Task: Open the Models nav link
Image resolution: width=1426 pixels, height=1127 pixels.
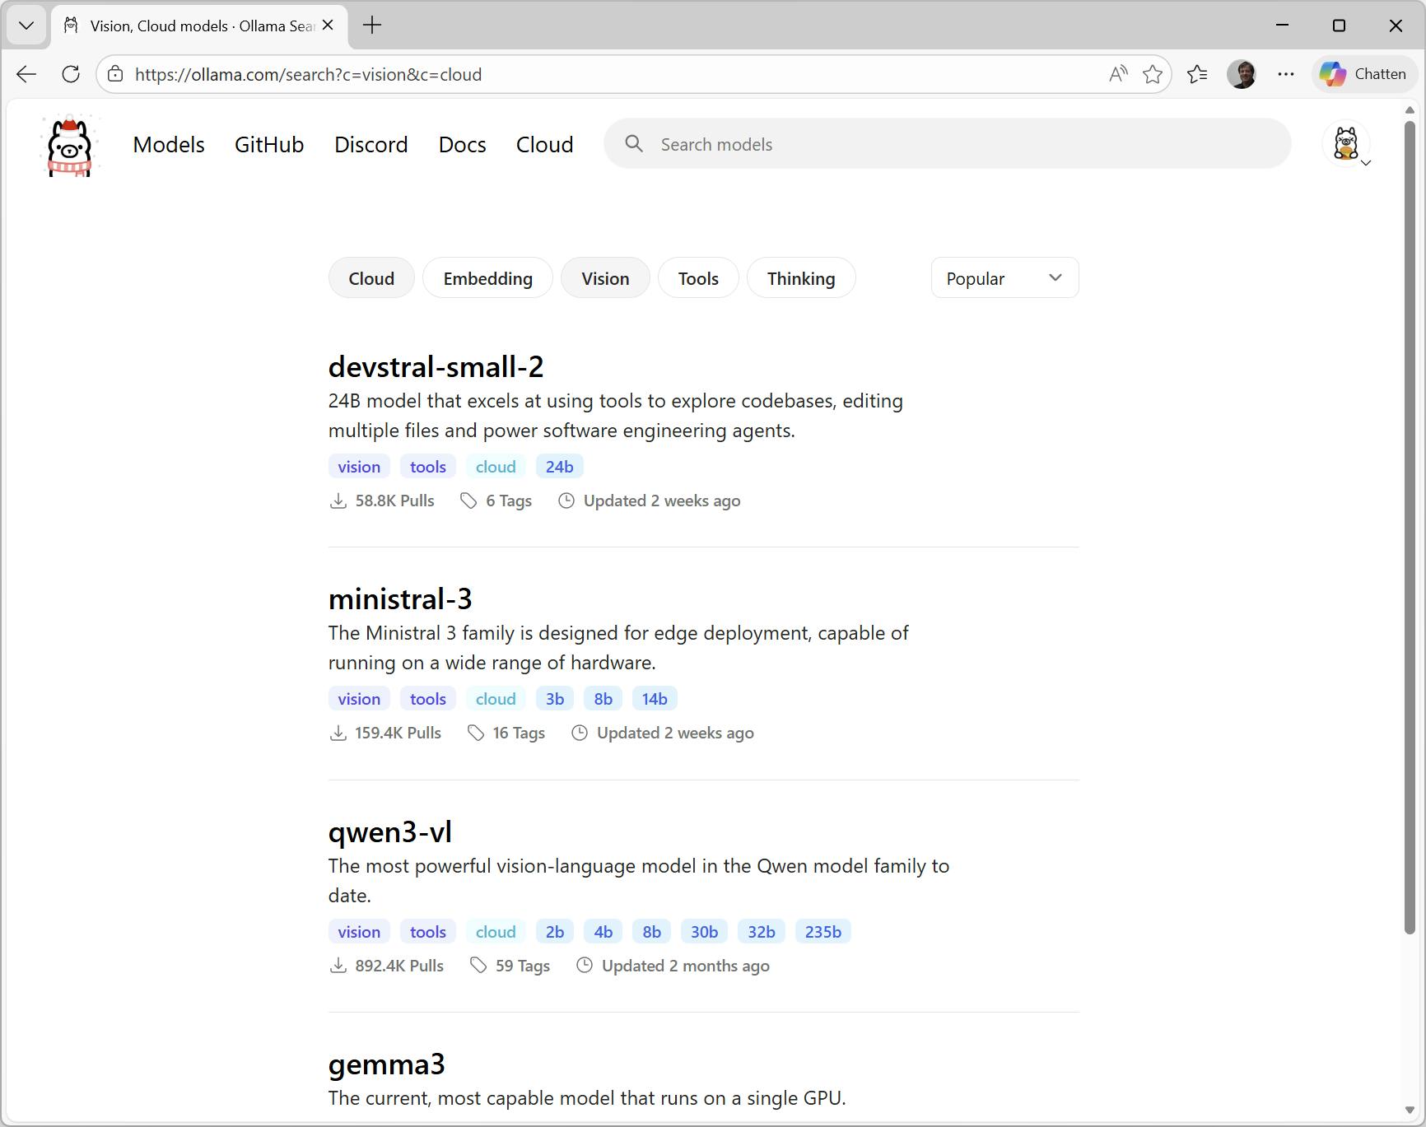Action: 169,145
